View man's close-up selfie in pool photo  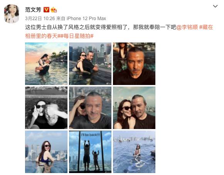(x=134, y=64)
